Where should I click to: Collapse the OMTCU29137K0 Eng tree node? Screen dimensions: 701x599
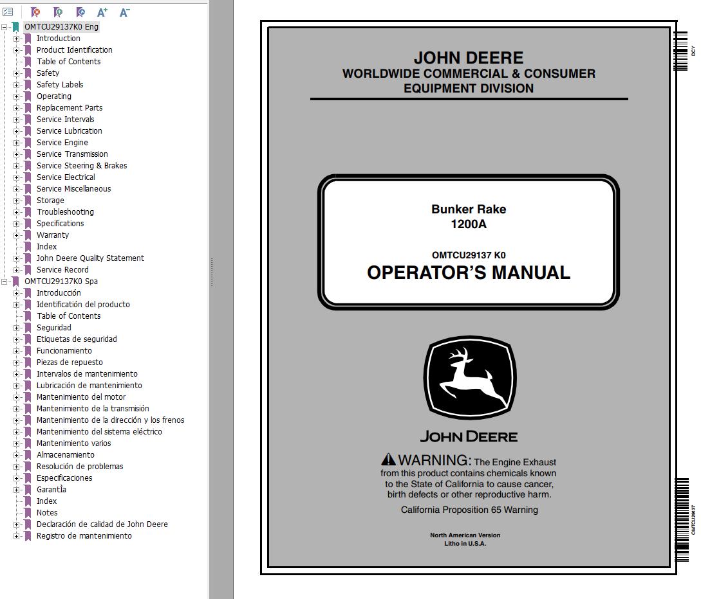point(4,27)
